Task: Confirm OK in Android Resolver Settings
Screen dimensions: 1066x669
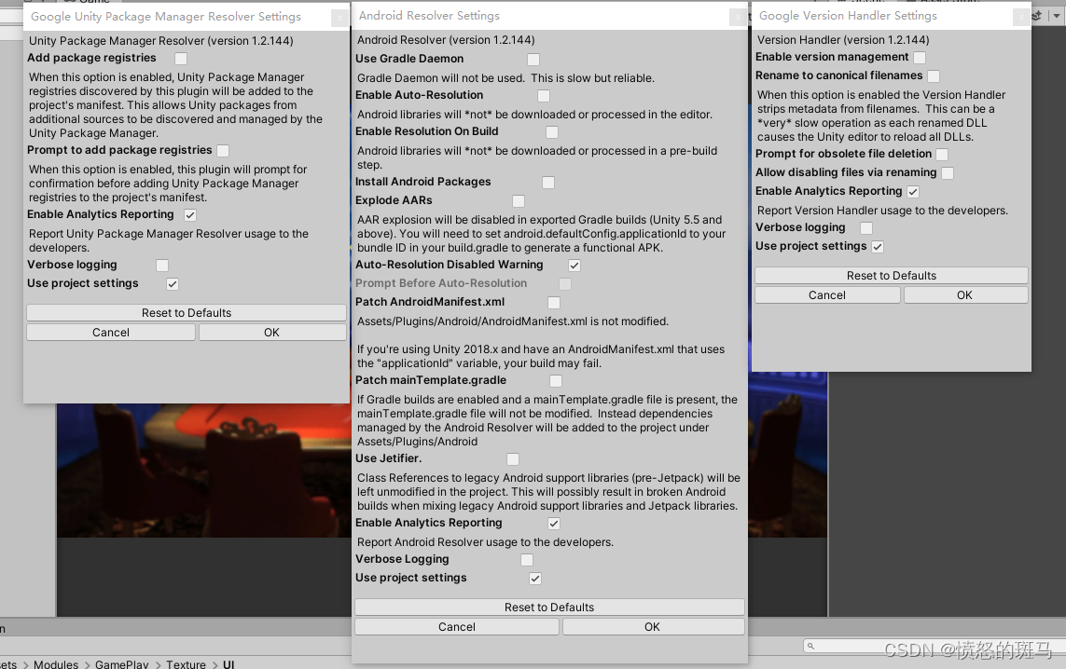Action: tap(653, 627)
